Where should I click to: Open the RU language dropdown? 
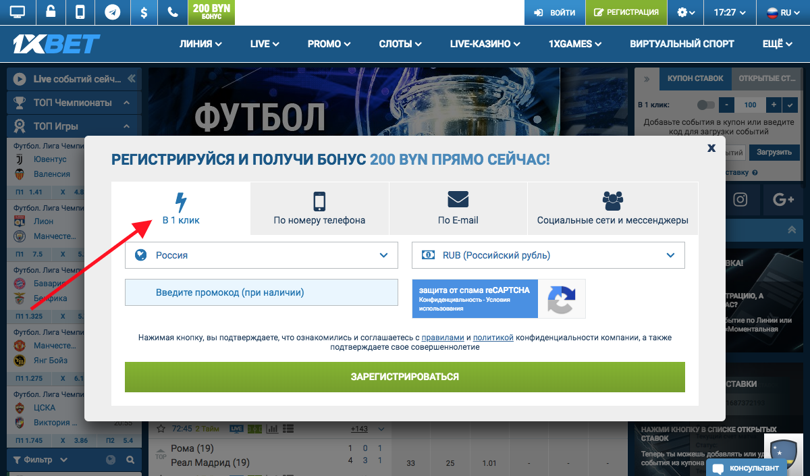click(x=784, y=12)
